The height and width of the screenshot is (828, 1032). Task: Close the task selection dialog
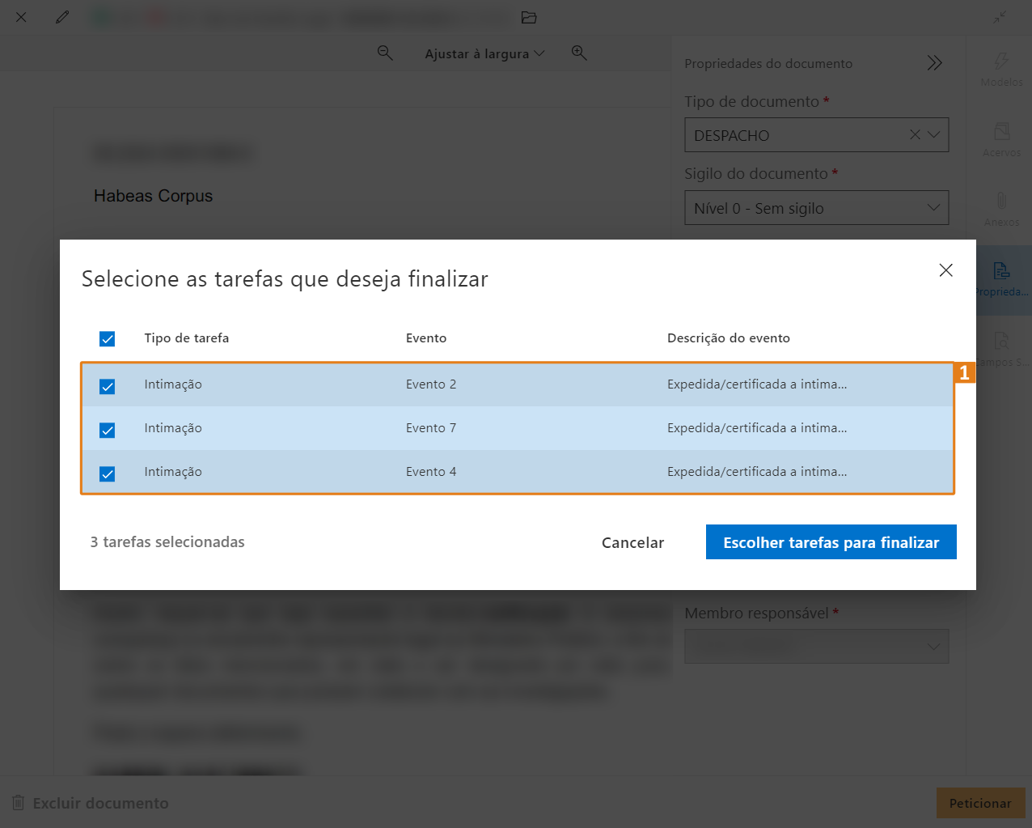click(x=945, y=270)
